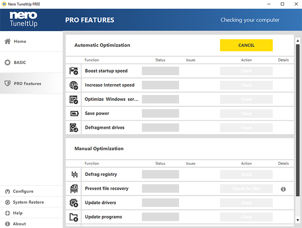The width and height of the screenshot is (302, 228).
Task: Open the Configure link
Action: tap(23, 191)
